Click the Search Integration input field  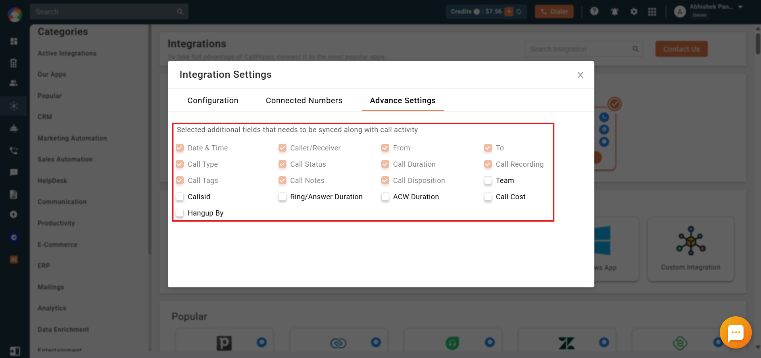coord(583,49)
